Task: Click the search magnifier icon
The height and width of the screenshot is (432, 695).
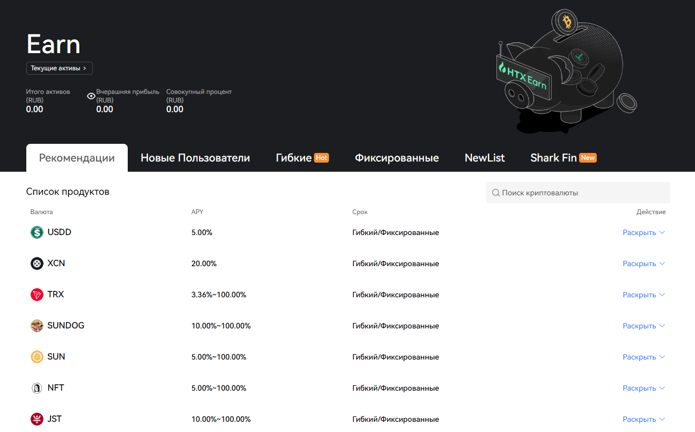Action: click(496, 193)
